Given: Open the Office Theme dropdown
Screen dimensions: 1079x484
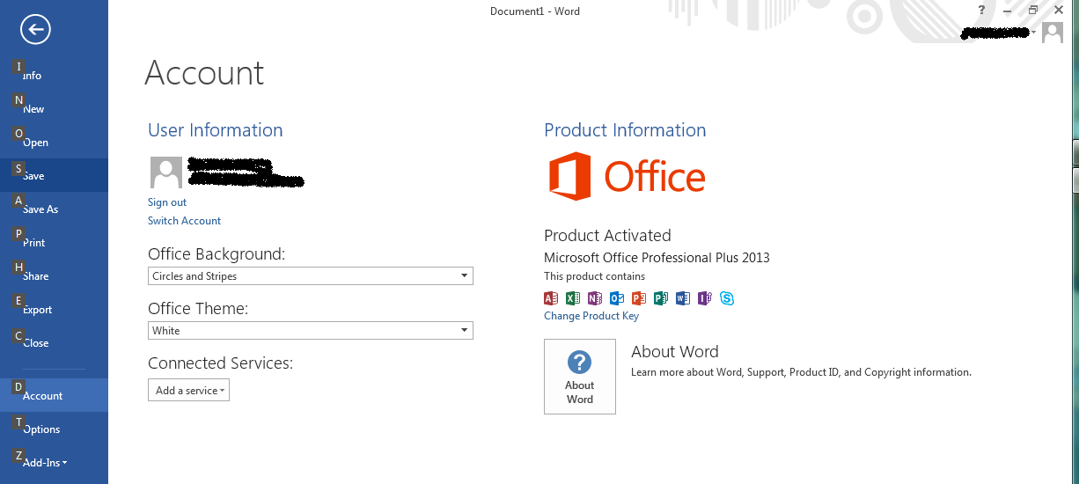Looking at the screenshot, I should coord(311,331).
